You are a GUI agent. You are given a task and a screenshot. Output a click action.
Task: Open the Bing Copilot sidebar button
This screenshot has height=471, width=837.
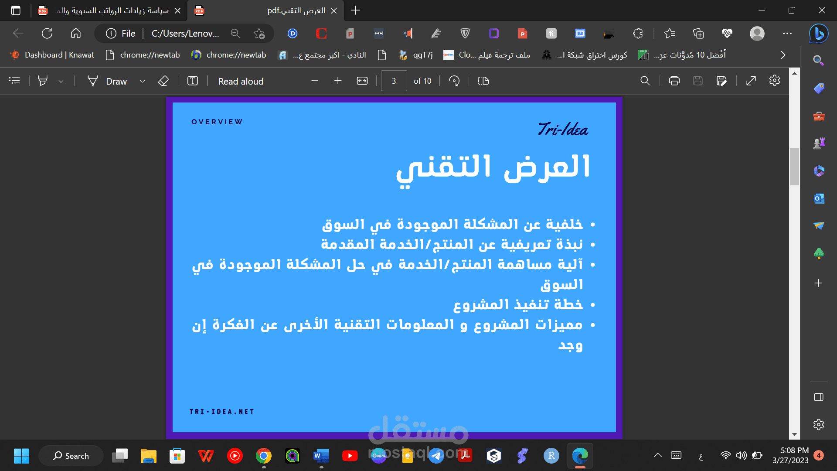pyautogui.click(x=819, y=34)
